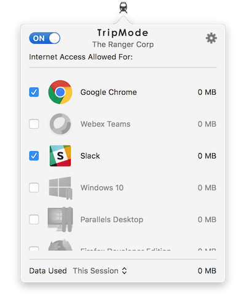Click the 0 MB value for Webex Teams

click(x=207, y=124)
